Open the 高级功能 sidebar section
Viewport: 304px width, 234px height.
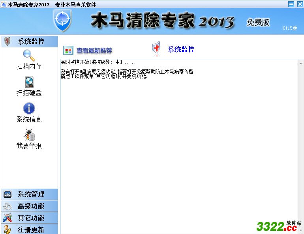(x=30, y=206)
